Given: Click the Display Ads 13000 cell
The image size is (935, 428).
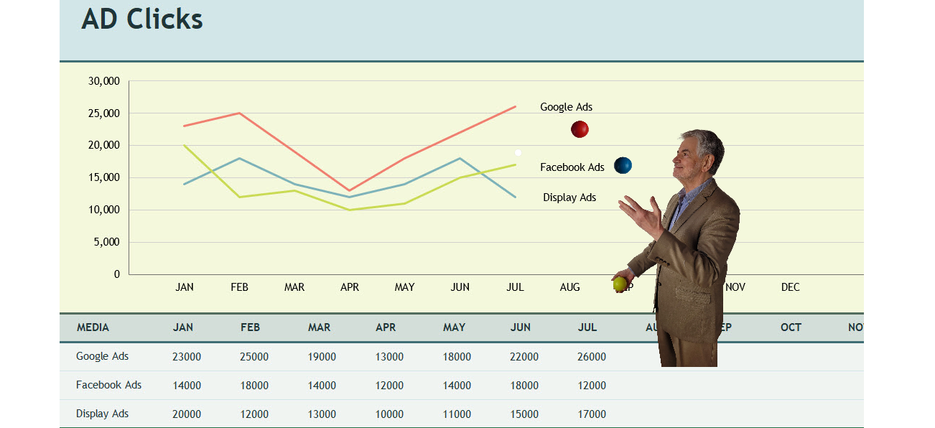Looking at the screenshot, I should [x=322, y=414].
